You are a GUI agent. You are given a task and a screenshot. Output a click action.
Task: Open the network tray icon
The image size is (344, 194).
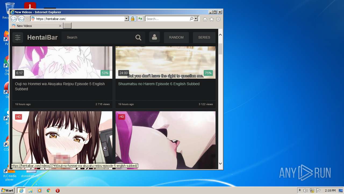[x=312, y=190]
